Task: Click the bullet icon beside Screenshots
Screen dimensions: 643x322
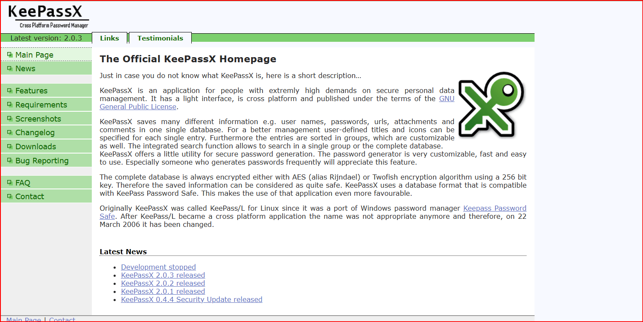Action: (x=10, y=119)
